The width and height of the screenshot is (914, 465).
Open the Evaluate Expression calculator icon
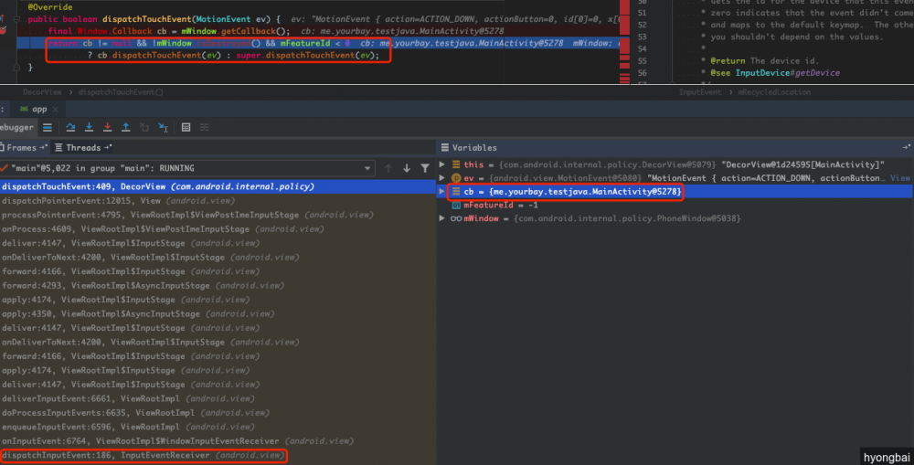click(x=186, y=127)
